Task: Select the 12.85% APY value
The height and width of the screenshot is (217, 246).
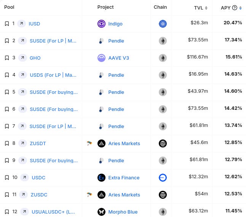Action: [x=233, y=142]
